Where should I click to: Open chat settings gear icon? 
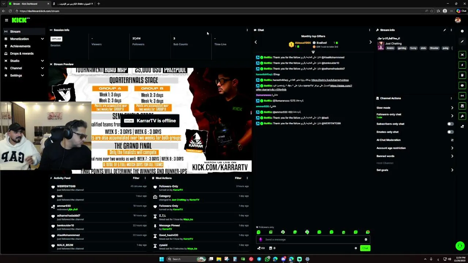tap(356, 248)
